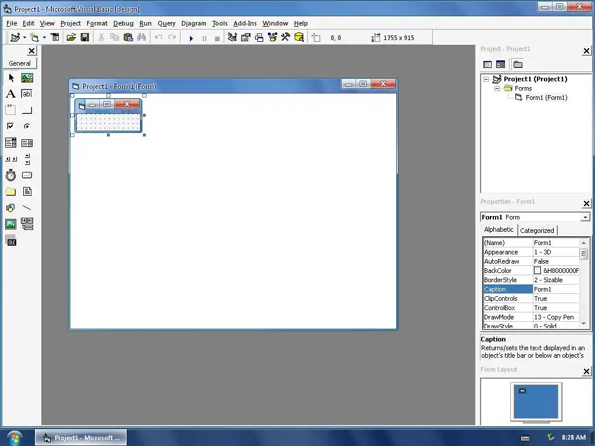Click the Caption property value field
Image resolution: width=595 pixels, height=446 pixels.
pos(556,289)
